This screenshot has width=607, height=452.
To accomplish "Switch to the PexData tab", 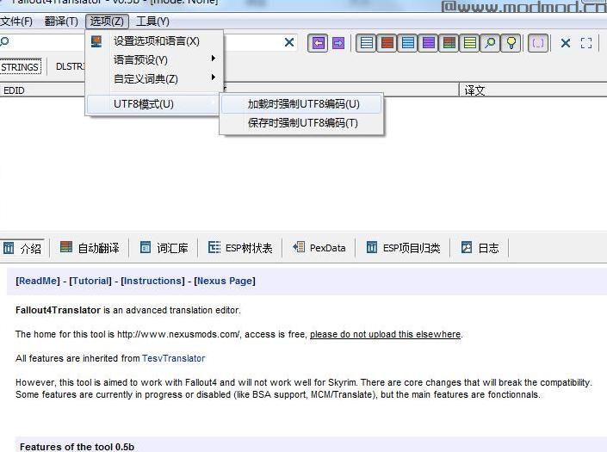I will (319, 248).
